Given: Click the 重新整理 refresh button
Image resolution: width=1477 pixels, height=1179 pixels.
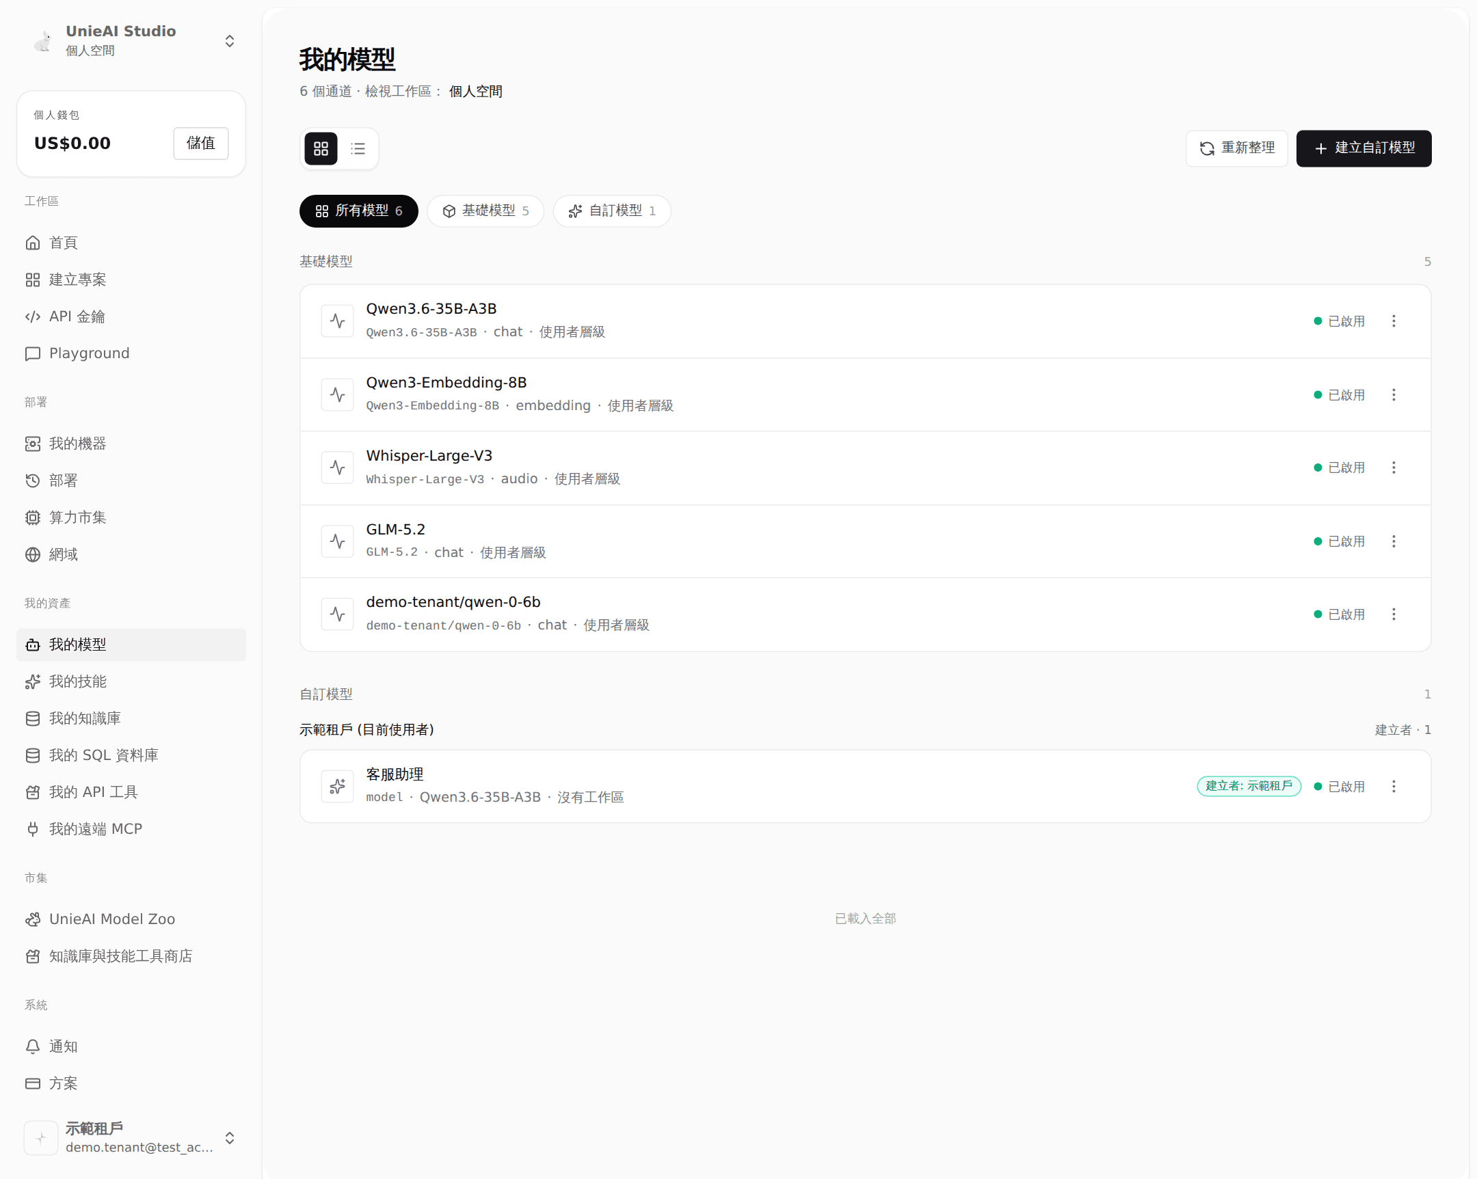Looking at the screenshot, I should (x=1236, y=148).
